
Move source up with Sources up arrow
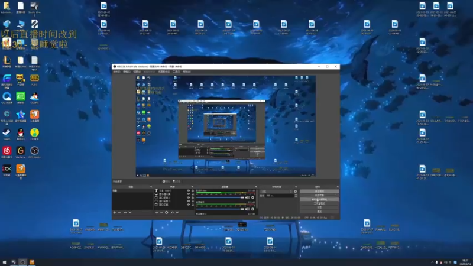172,213
